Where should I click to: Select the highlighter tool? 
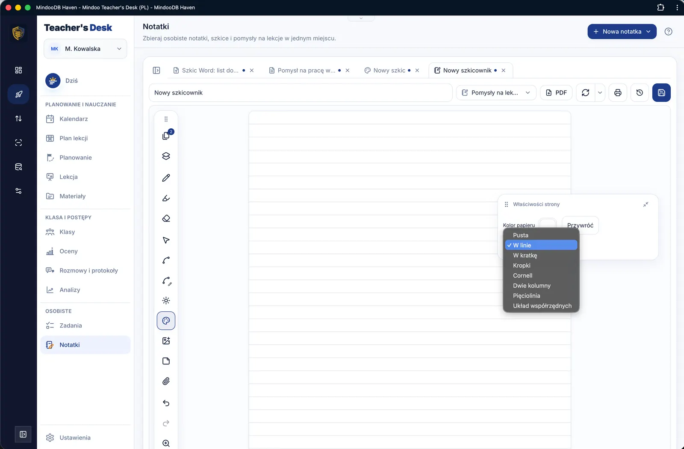click(x=166, y=198)
